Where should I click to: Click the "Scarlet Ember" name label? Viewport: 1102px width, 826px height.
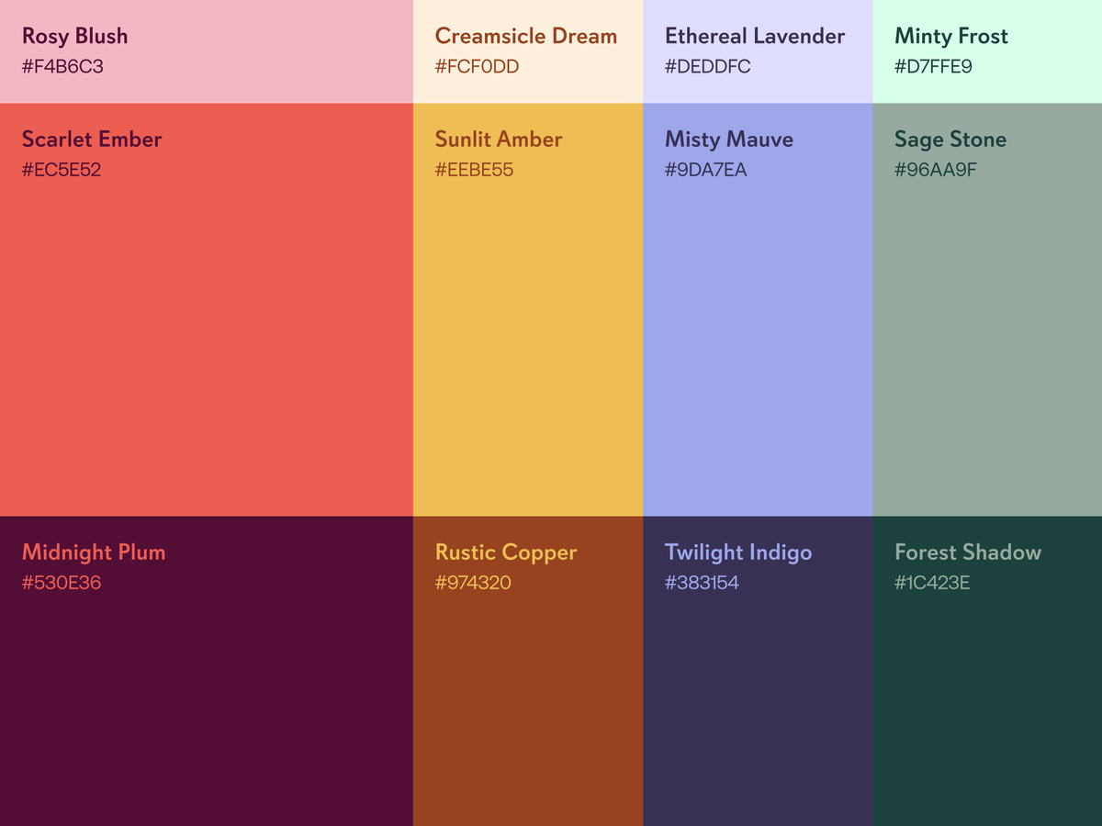[92, 140]
